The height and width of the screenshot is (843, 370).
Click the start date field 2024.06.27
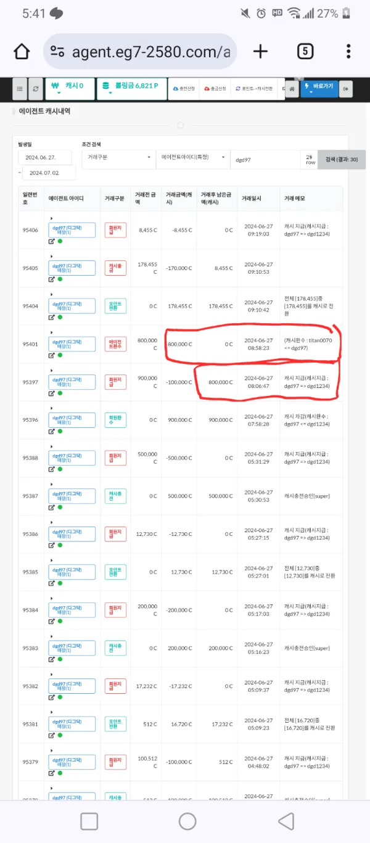(44, 157)
